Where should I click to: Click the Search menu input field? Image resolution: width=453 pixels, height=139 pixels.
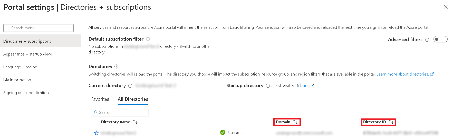(38, 28)
